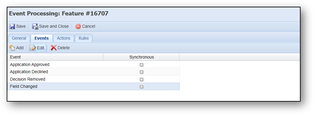Image resolution: width=314 pixels, height=115 pixels.
Task: Select the Application Approved row
Action: 94,65
